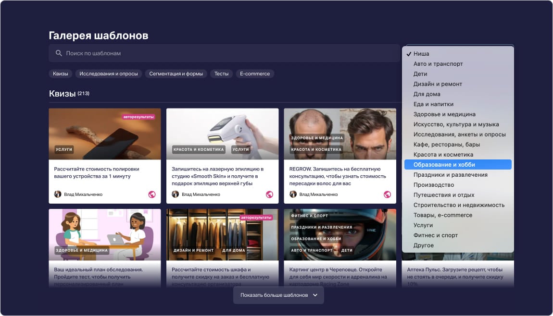The width and height of the screenshot is (553, 316).
Task: Click globe icon on the laser epilation card
Action: [x=269, y=194]
